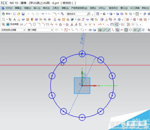The image size is (150, 130).
Task: Click the Rapid Dimension icon
Action: (x=100, y=24)
